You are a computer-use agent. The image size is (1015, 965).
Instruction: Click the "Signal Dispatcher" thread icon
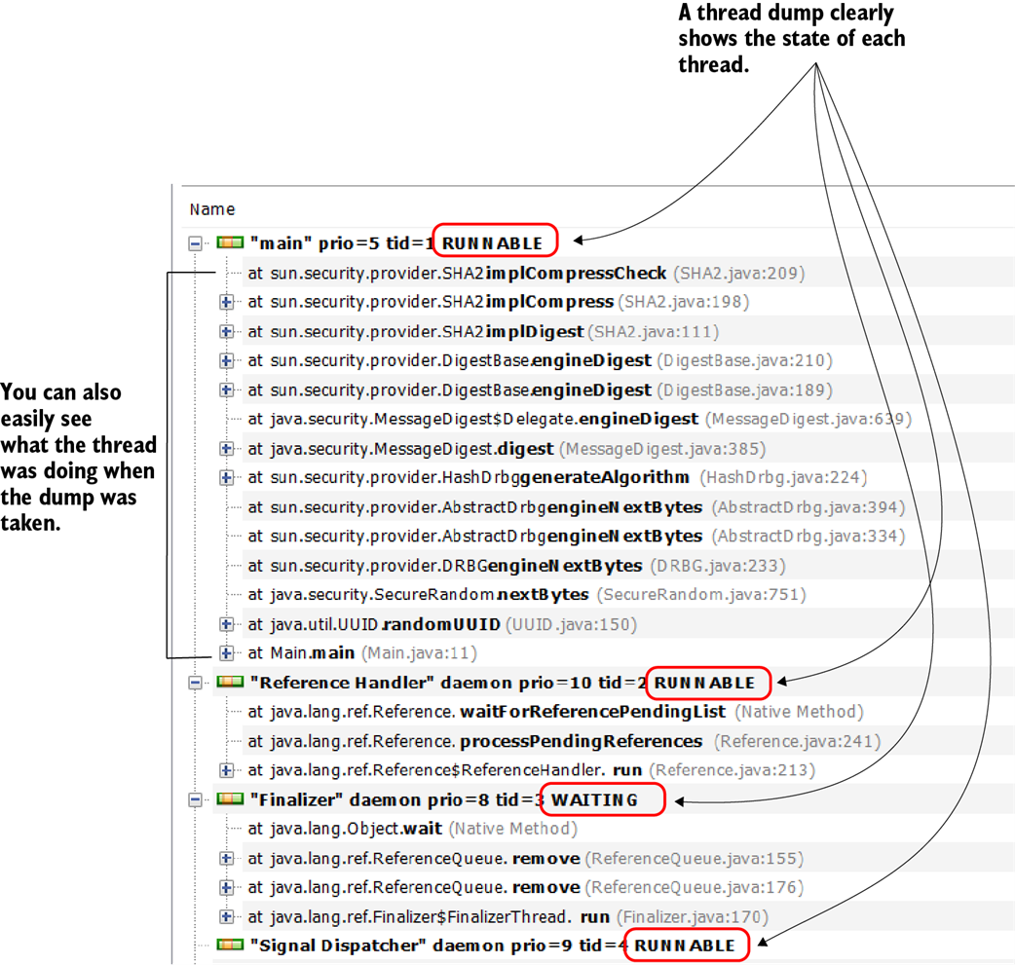point(230,946)
